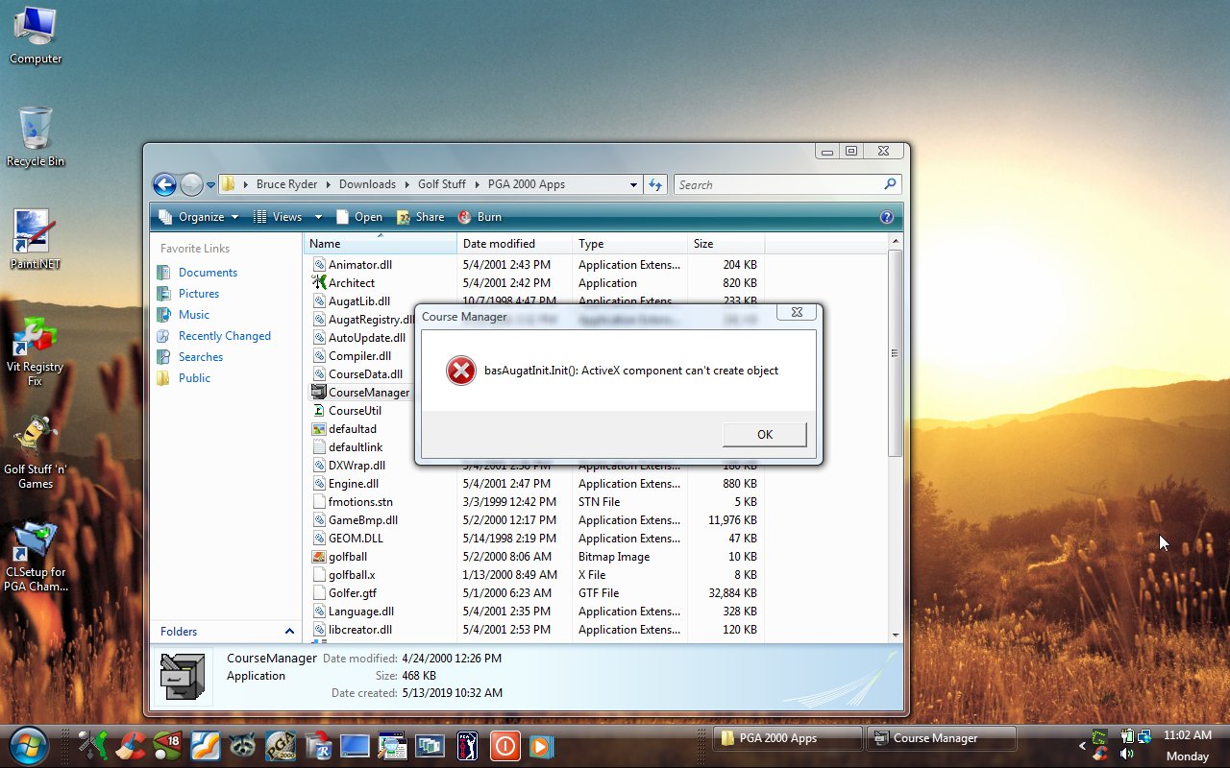This screenshot has height=768, width=1230.
Task: Click the Explorer Back arrow button
Action: (164, 184)
